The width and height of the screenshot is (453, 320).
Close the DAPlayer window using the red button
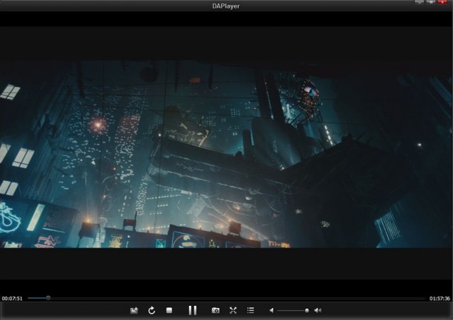click(442, 2)
